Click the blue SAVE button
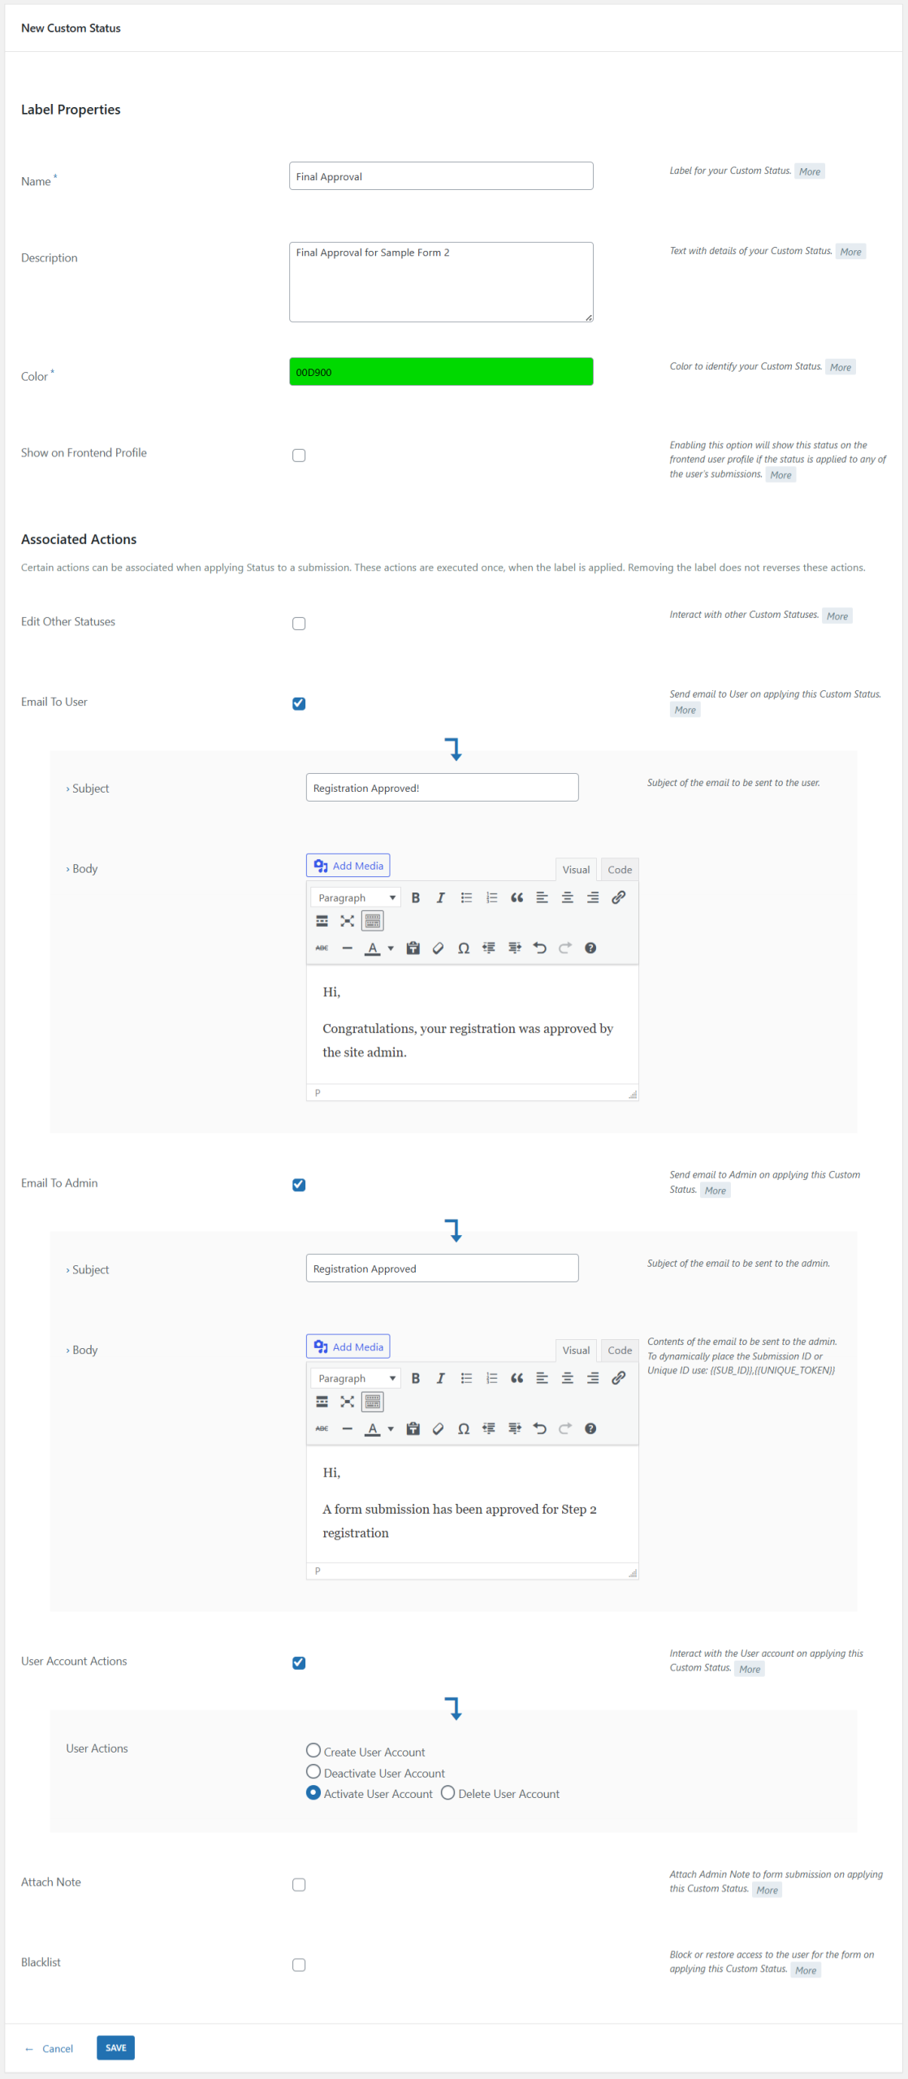The image size is (908, 2079). [x=115, y=2047]
